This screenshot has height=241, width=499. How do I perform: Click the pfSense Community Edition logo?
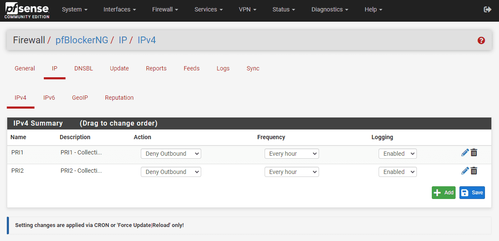tap(27, 11)
